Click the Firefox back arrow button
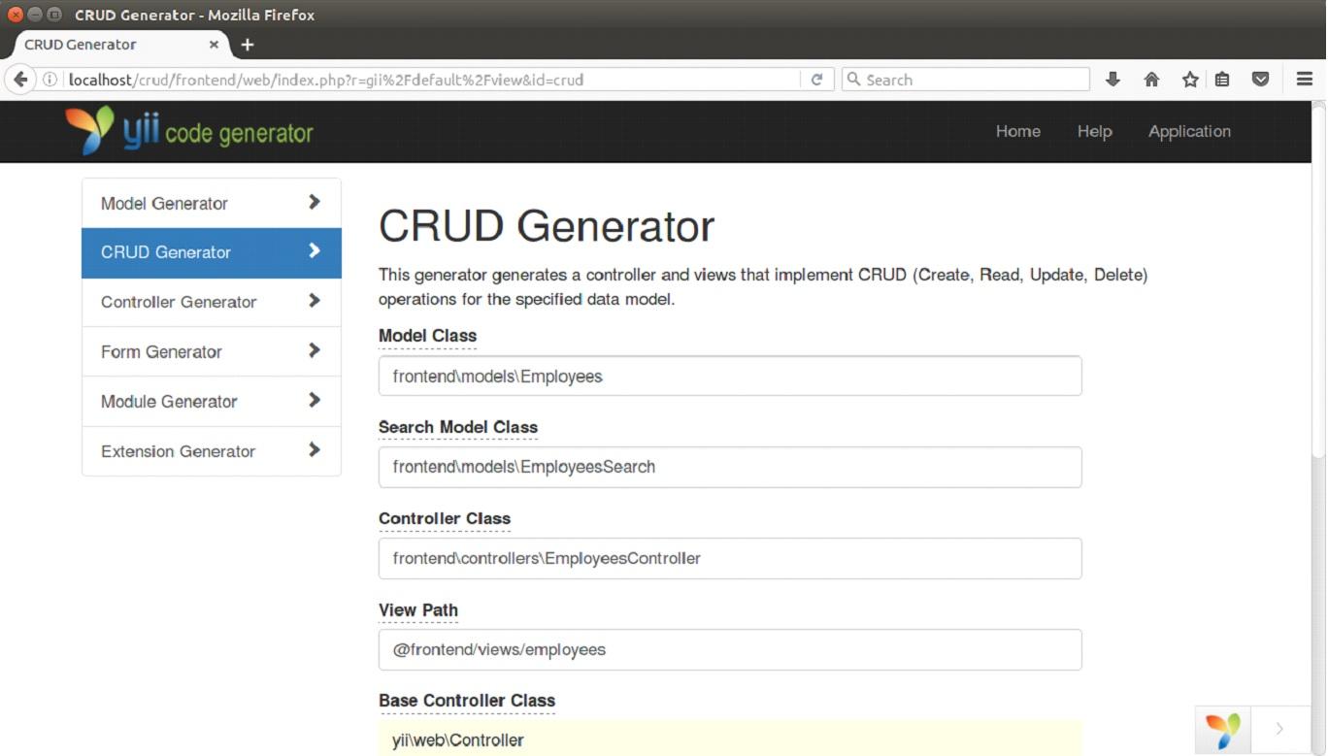1328x756 pixels. pos(19,80)
